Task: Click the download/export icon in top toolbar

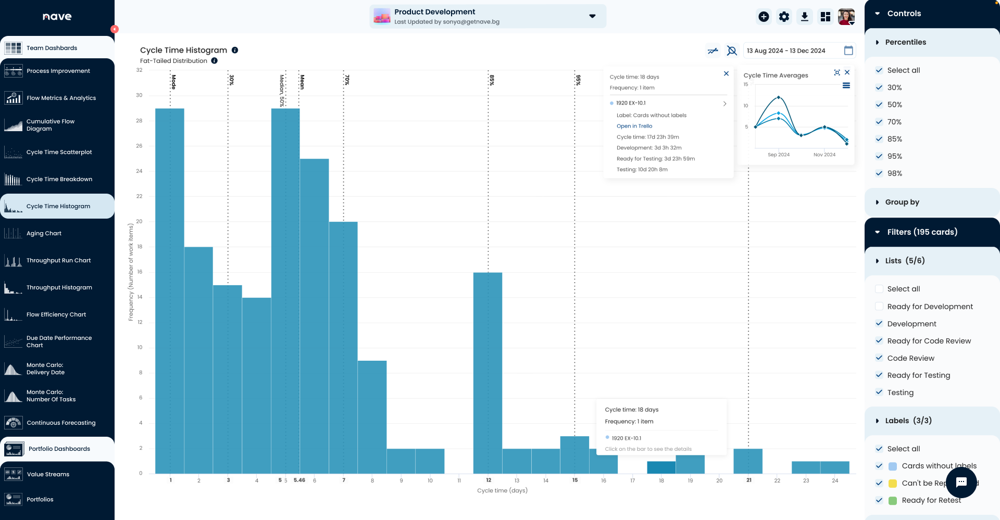Action: [x=805, y=16]
